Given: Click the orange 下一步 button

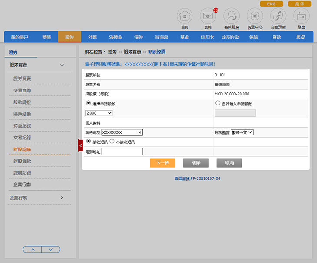Looking at the screenshot, I should [x=162, y=163].
